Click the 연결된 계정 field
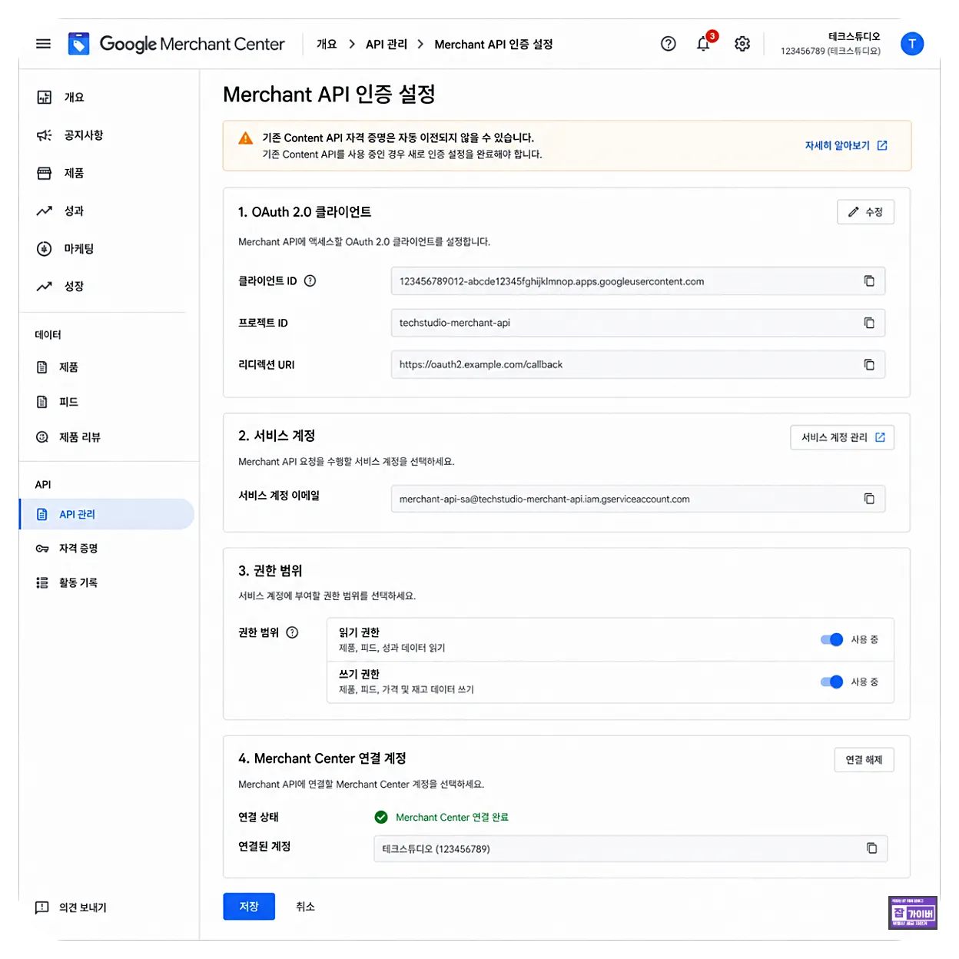The image size is (959, 959). coord(631,848)
